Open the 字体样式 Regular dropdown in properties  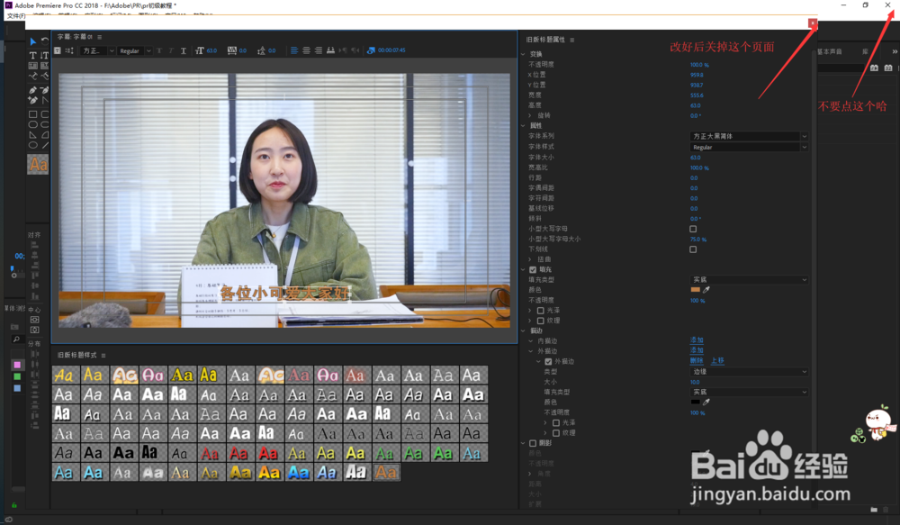click(749, 147)
